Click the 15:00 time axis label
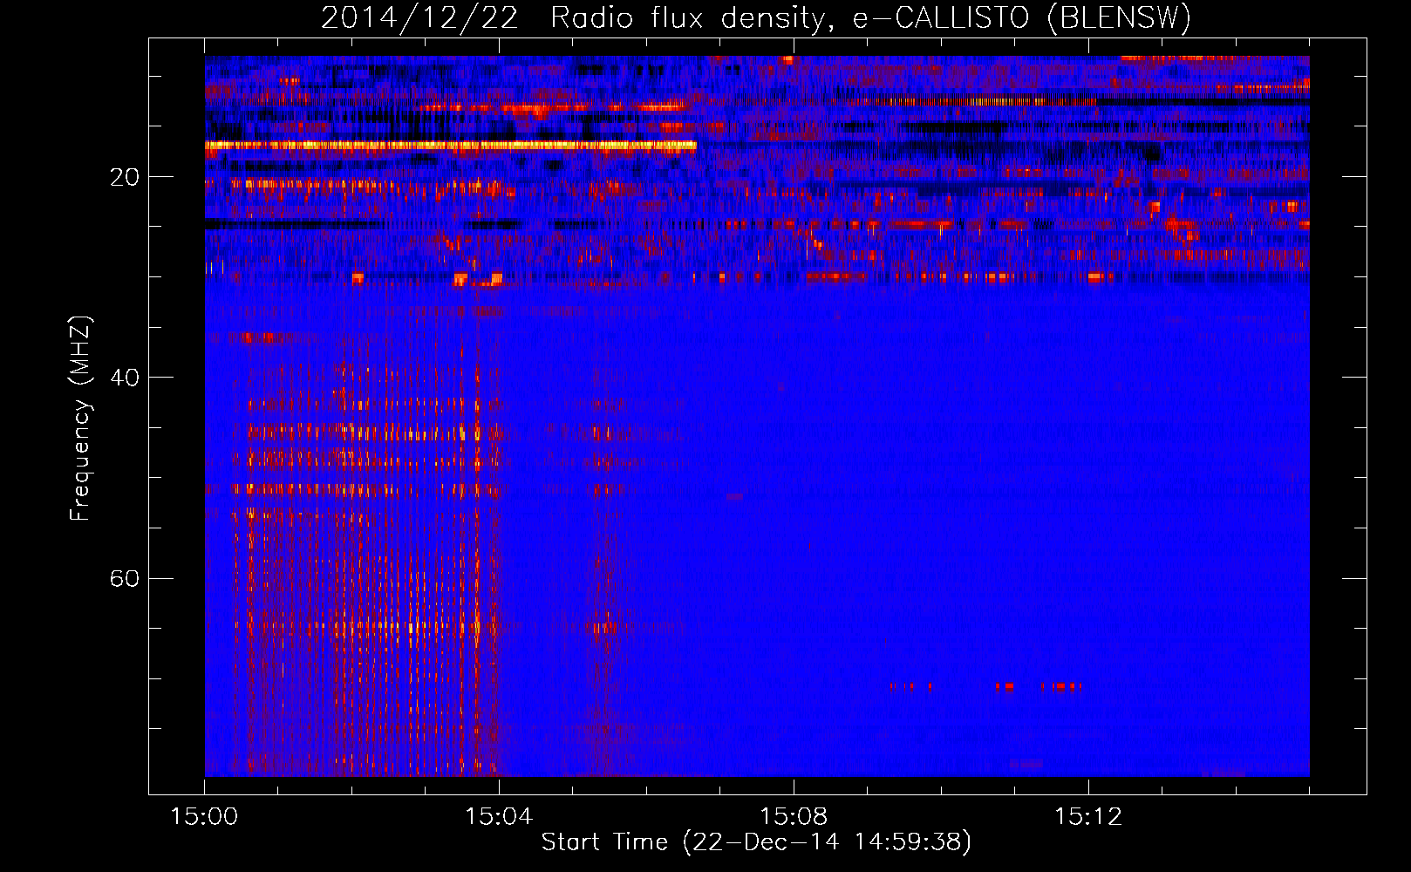The height and width of the screenshot is (872, 1411). (204, 817)
